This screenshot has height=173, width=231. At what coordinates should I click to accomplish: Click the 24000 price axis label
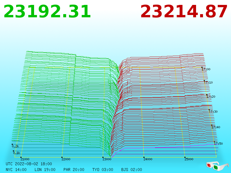[148, 159]
